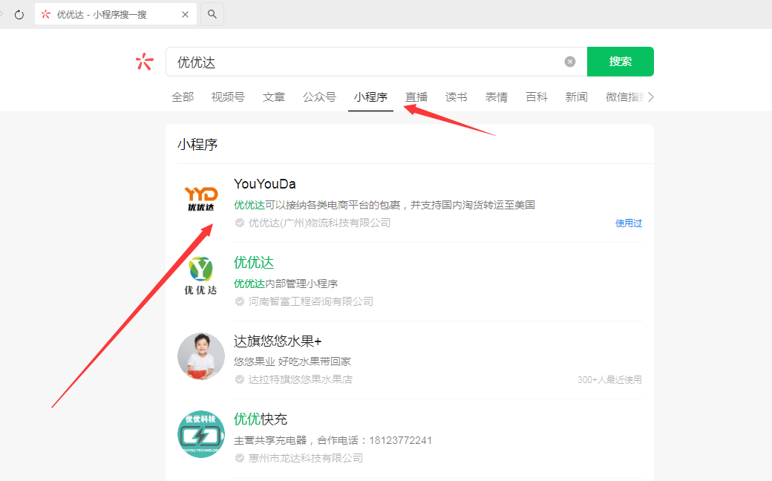Click the 主营共享充电器 description with phone number
Viewport: 772px width, 481px height.
tap(333, 440)
